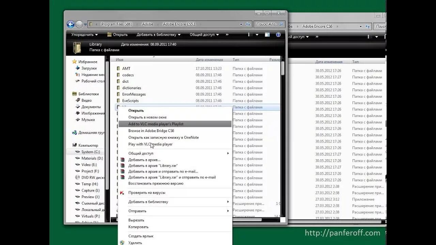Choose Копировать in context menu

[x=175, y=227]
